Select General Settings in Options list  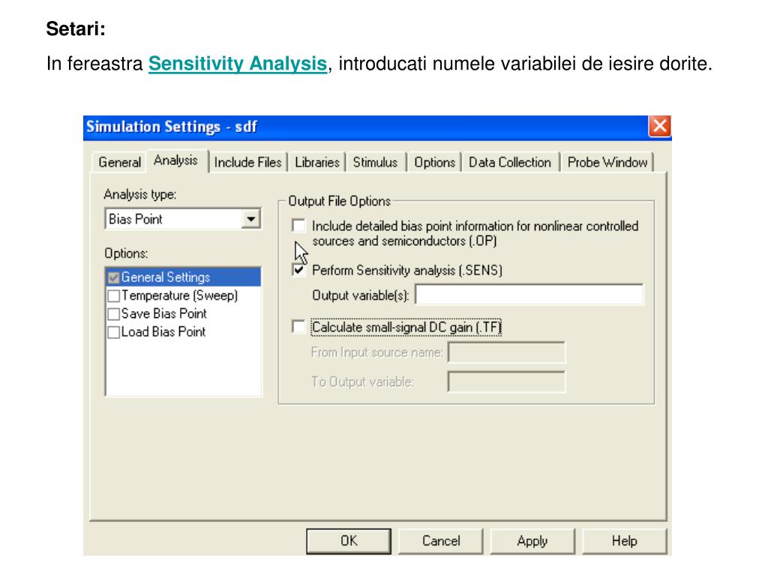(183, 277)
